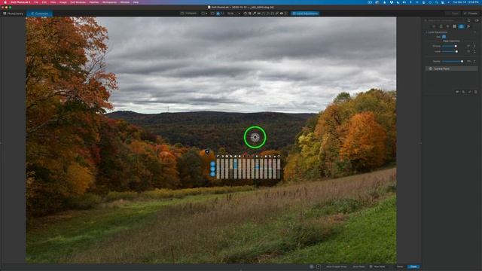Image resolution: width=482 pixels, height=271 pixels.
Task: Click the blue Close button at bottom
Action: click(x=413, y=266)
